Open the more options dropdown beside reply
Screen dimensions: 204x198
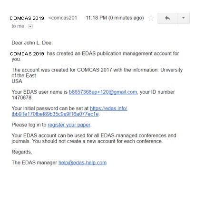point(184,18)
